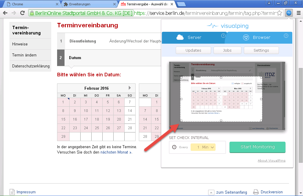Screen dimensions: 303x196
Task: Click the Browser help question mark
Action: pos(286,36)
